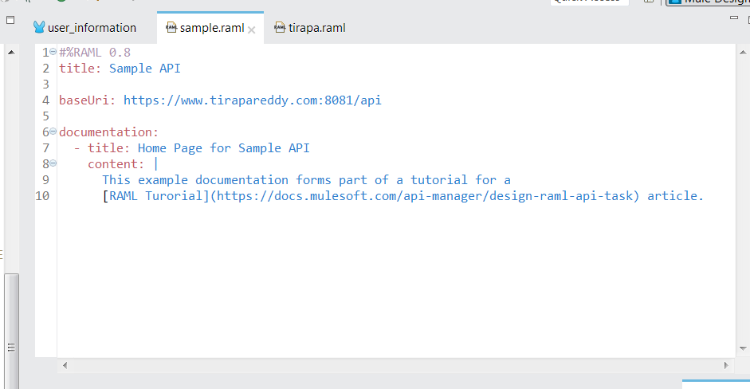The image size is (750, 389).
Task: Click the baseUri URL text
Action: 252,100
